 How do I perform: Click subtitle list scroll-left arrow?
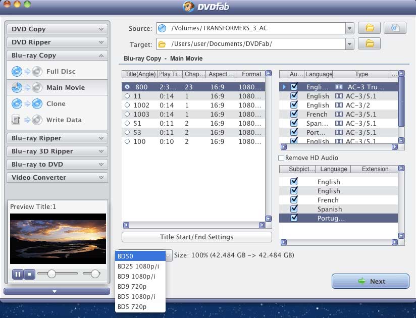click(284, 242)
